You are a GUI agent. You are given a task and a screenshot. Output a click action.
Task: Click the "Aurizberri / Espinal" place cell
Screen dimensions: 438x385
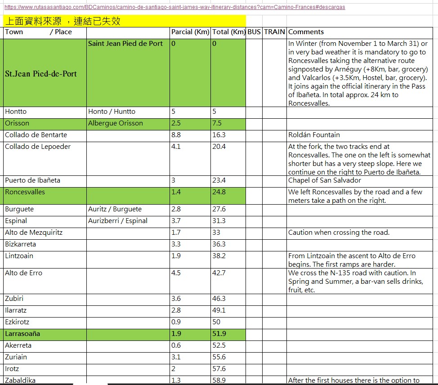click(x=128, y=221)
